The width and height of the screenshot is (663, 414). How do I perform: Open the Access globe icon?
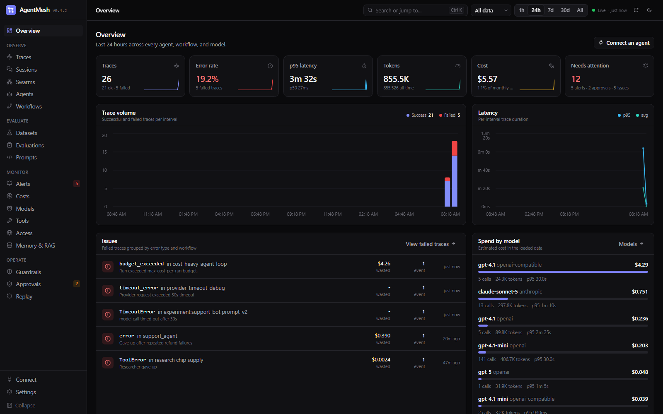coord(10,233)
